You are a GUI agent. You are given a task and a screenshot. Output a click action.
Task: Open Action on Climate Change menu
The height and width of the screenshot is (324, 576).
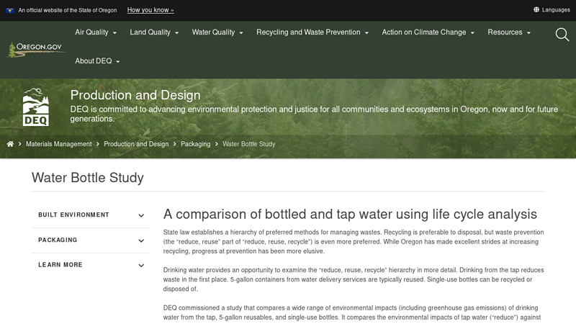(x=428, y=32)
